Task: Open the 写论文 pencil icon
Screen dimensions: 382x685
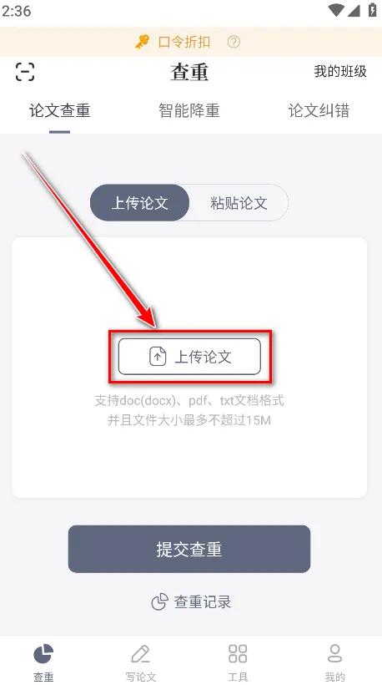Action: pos(140,654)
